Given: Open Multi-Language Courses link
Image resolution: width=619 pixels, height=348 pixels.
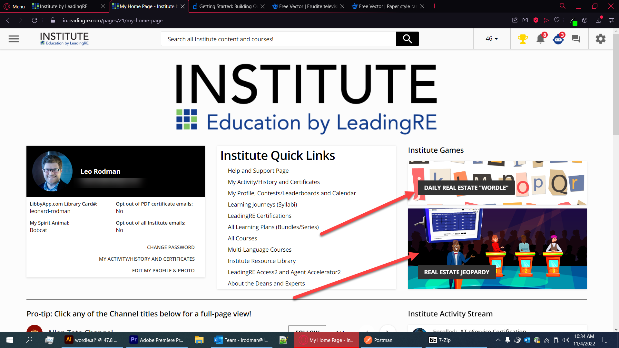Looking at the screenshot, I should pos(260,250).
